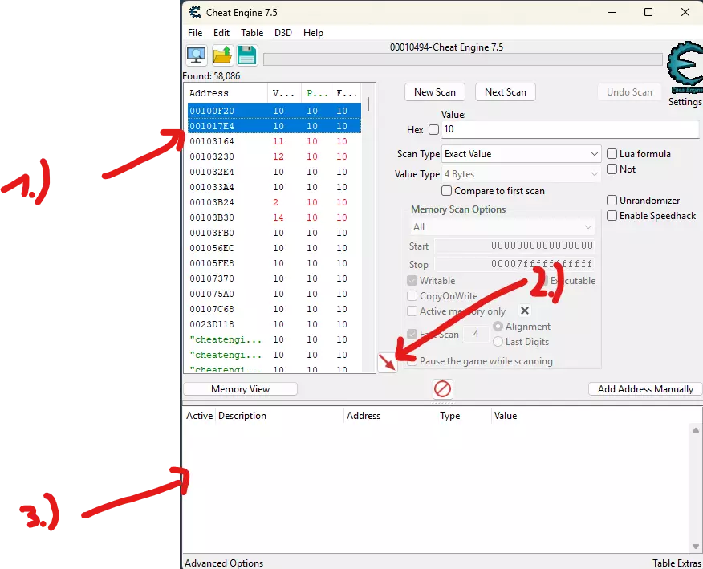Screen dimensions: 703x569
Task: Click the Description column header
Action: [279, 416]
